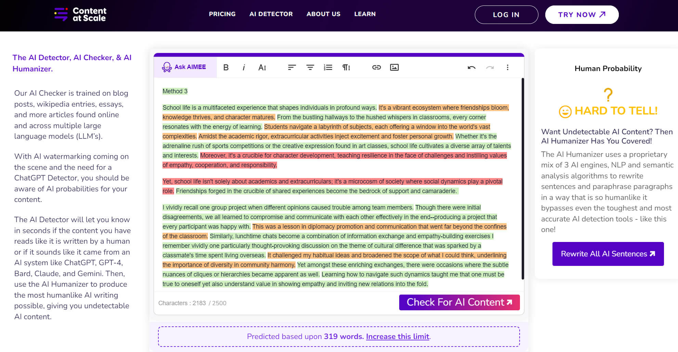Toggle bold formatting in editor toolbar

pos(226,67)
